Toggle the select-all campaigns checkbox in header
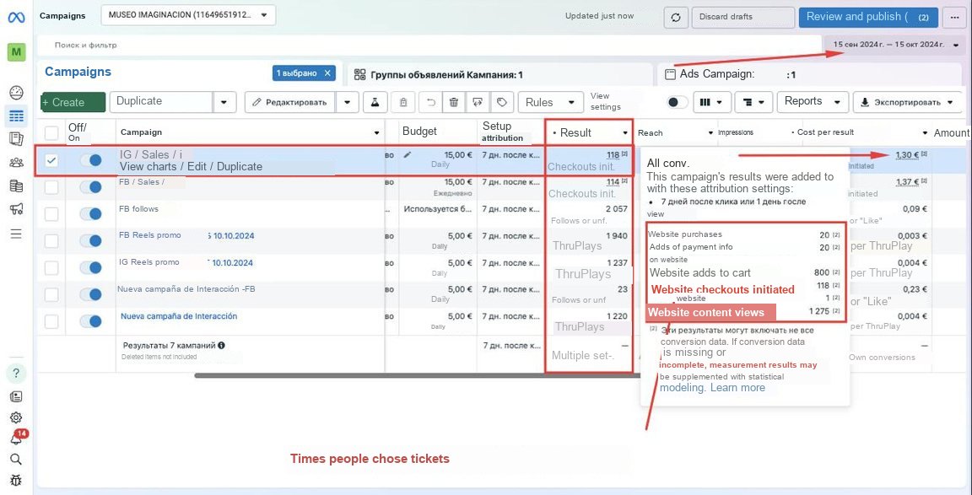This screenshot has width=972, height=495. point(51,132)
